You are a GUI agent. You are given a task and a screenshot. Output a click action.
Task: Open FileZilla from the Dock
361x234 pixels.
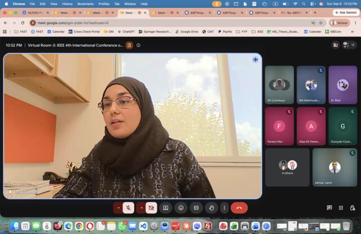(x=208, y=226)
